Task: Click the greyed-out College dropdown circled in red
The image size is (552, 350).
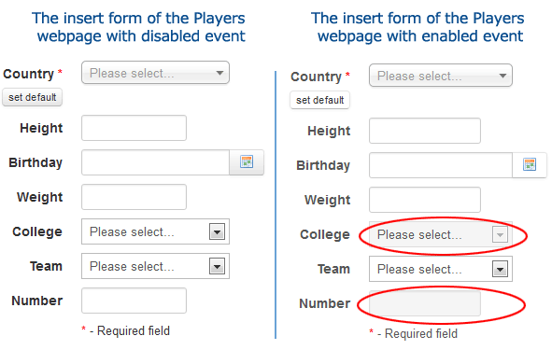Action: (x=441, y=234)
